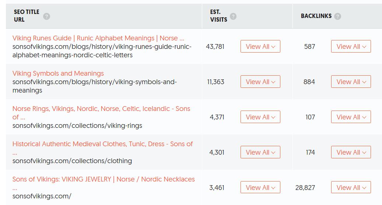Click help icon beside Est. Visits header
This screenshot has height=205, width=382.
233,16
